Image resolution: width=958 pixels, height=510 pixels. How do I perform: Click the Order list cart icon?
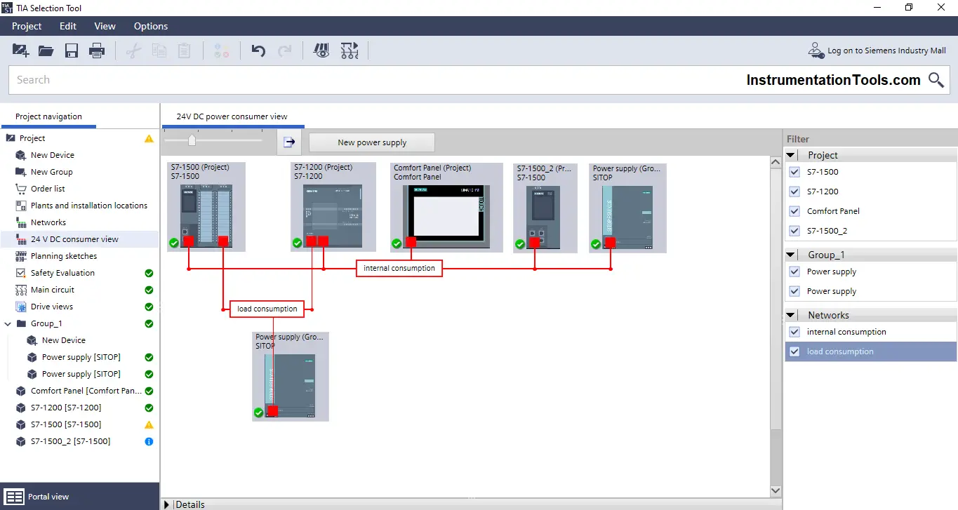point(20,189)
